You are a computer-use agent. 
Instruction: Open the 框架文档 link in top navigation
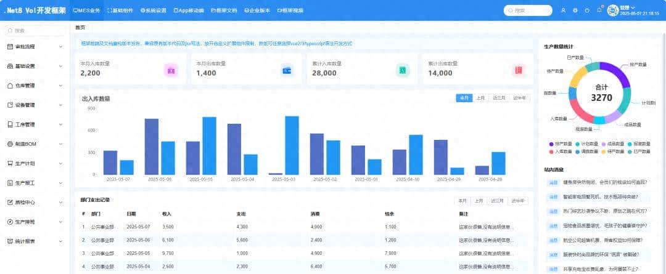pos(224,10)
